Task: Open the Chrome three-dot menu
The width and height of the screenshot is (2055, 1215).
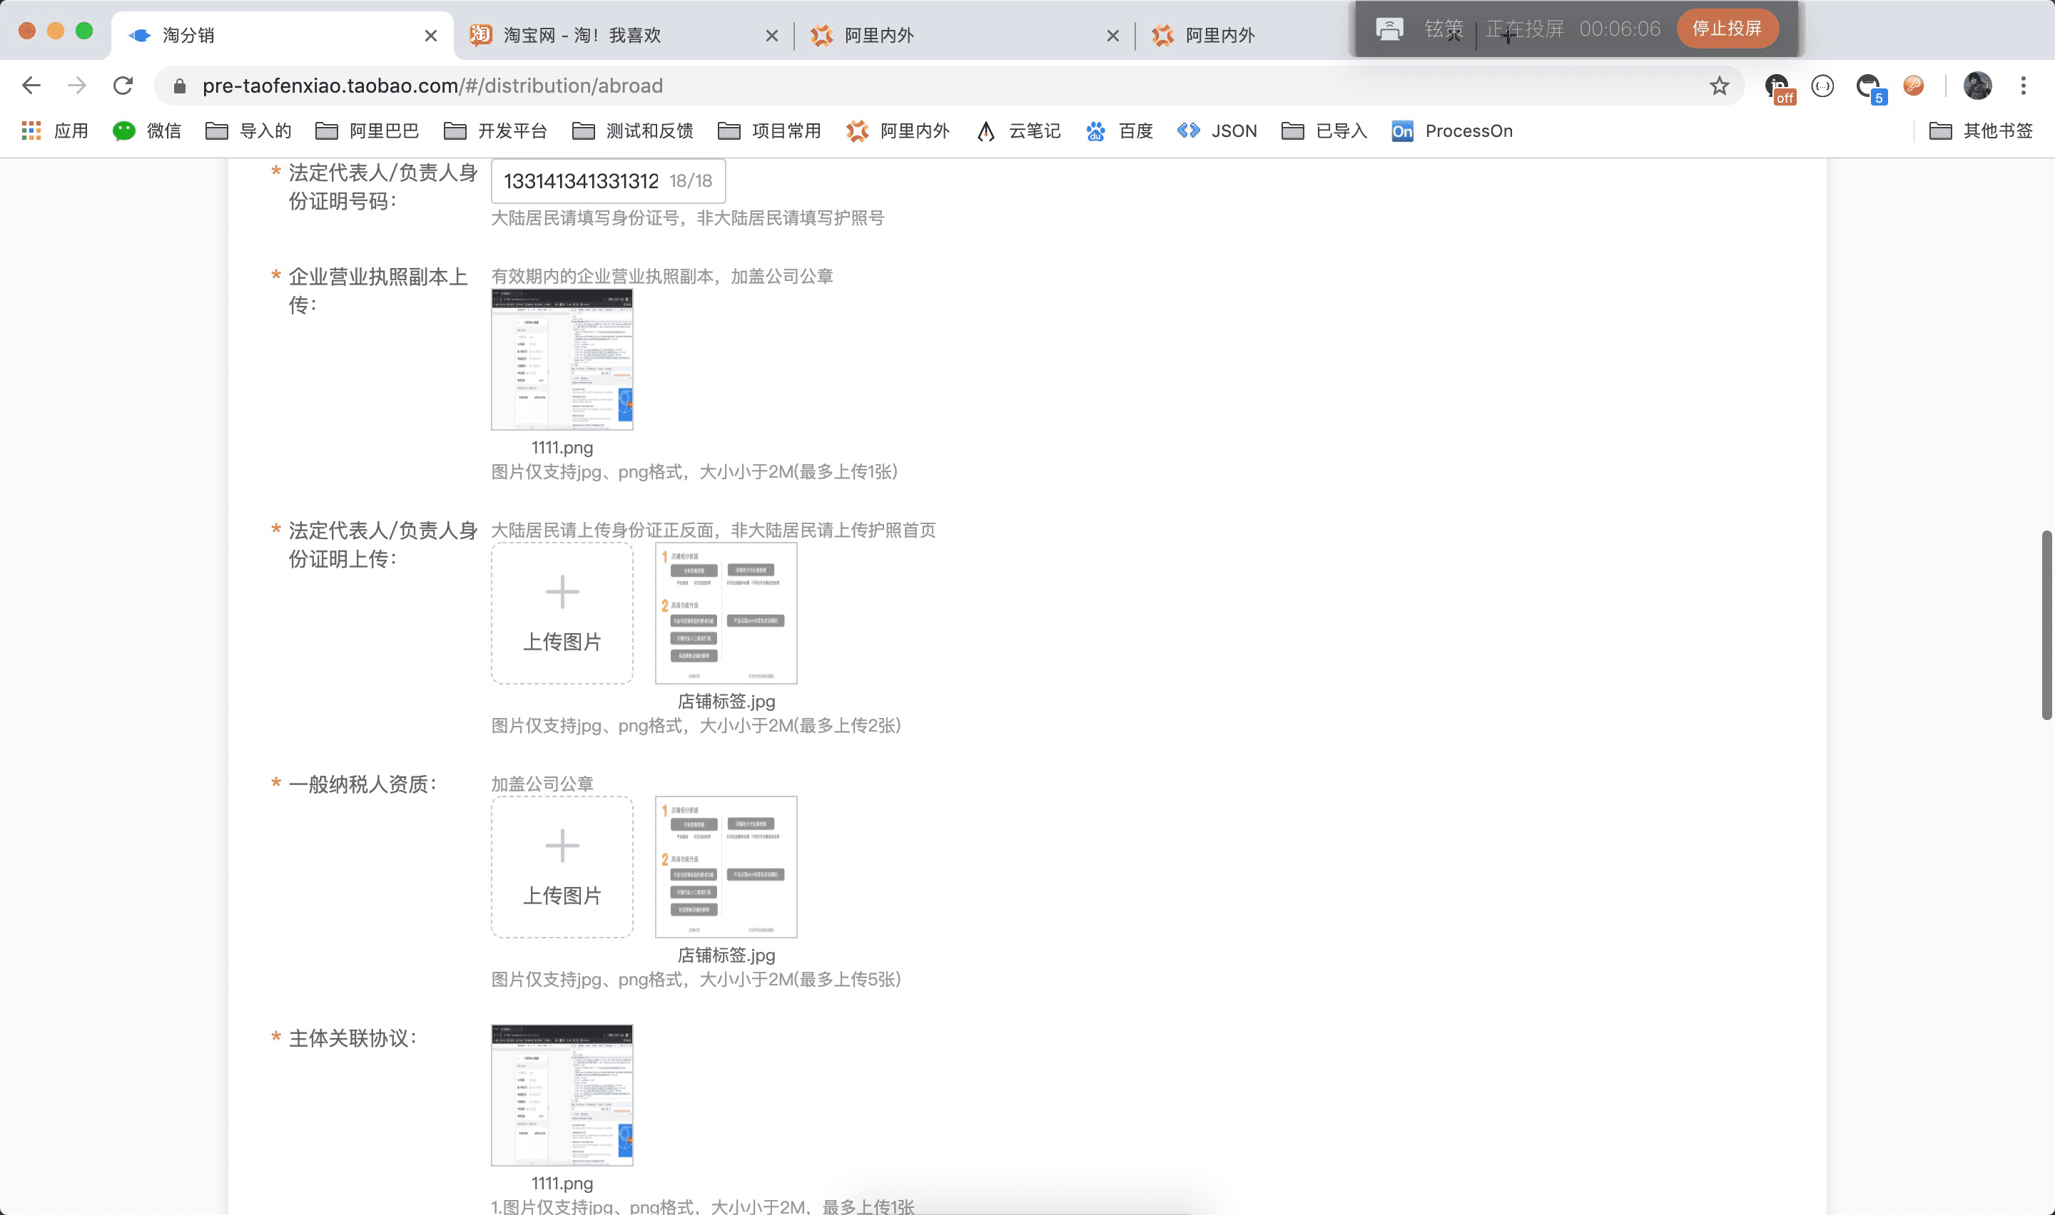Action: click(x=2023, y=85)
